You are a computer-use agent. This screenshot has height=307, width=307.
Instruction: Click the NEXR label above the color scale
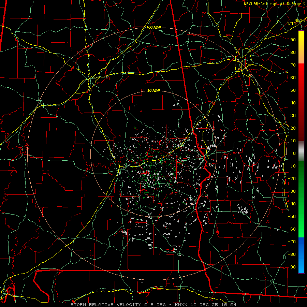pyautogui.click(x=300, y=20)
